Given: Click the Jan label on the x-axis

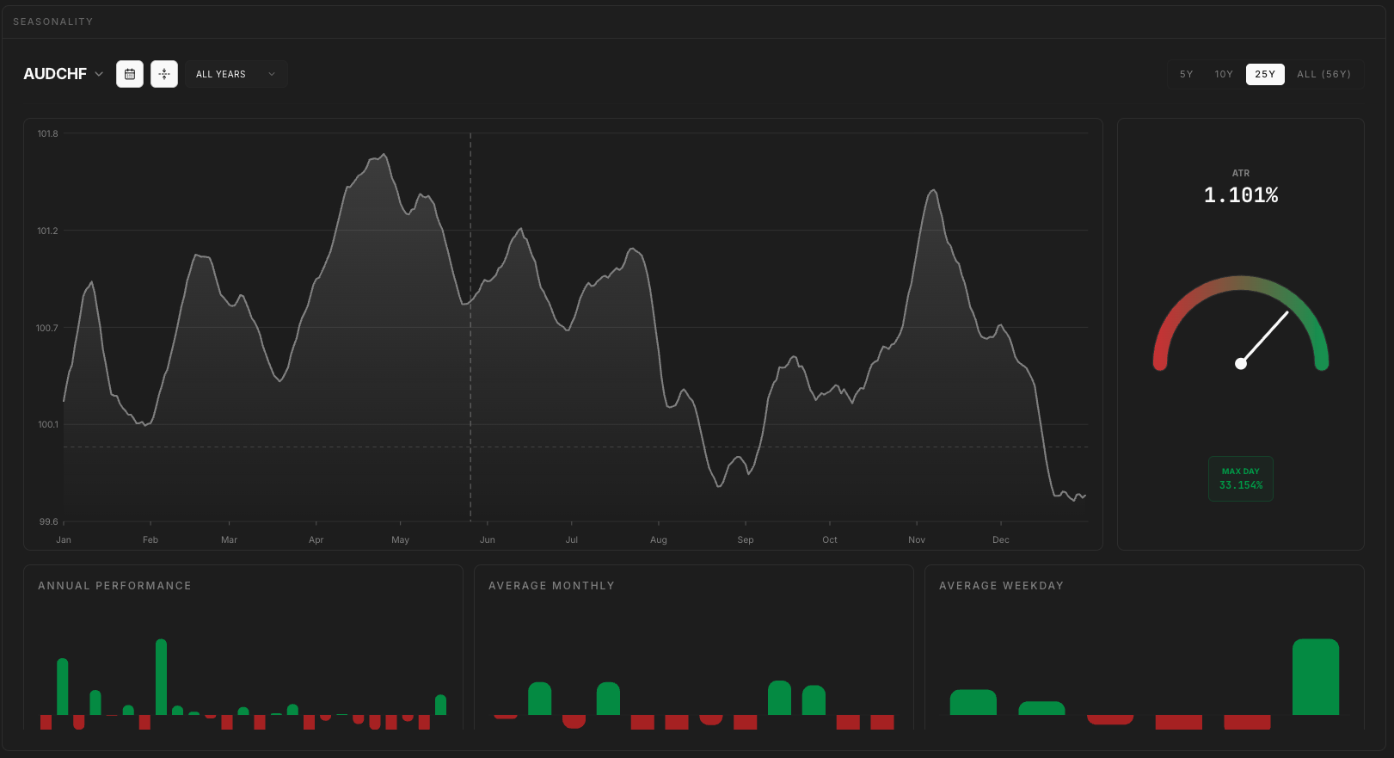Looking at the screenshot, I should pyautogui.click(x=64, y=540).
